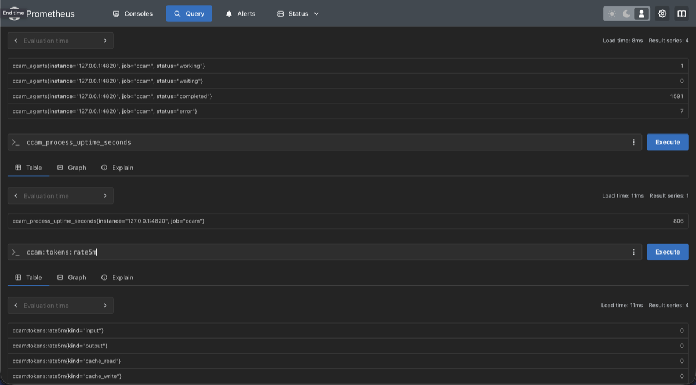The image size is (696, 385).
Task: Select Table tab under ccam_process_uptime_seconds
Action: click(x=28, y=168)
